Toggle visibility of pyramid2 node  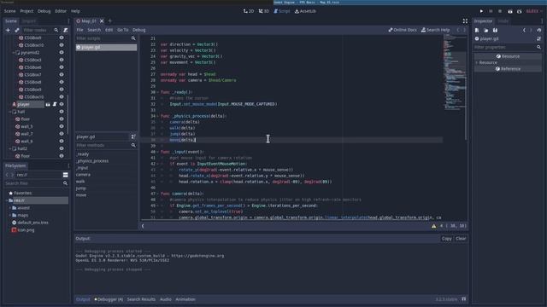point(62,53)
